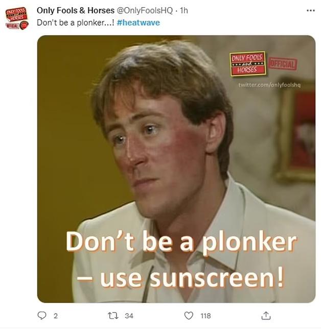This screenshot has width=321, height=331.
Task: Click the reply speech bubble icon
Action: coord(41,316)
